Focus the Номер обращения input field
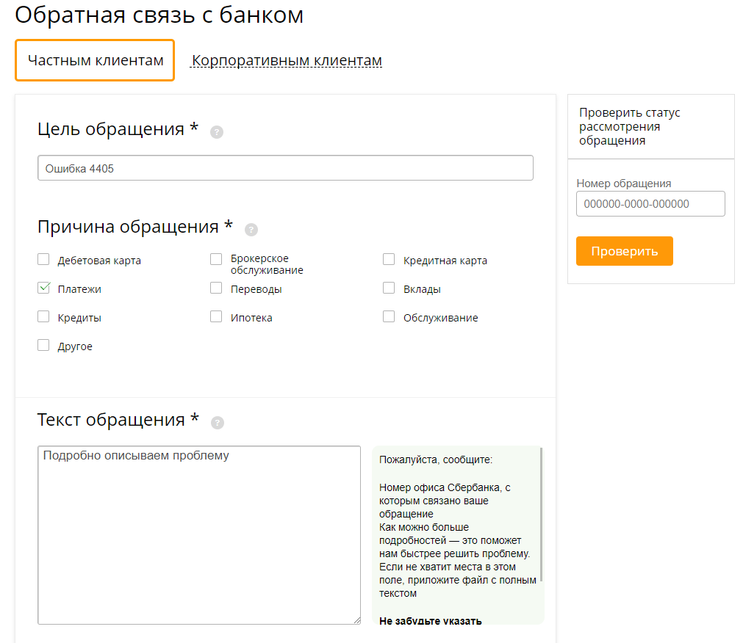 click(650, 204)
